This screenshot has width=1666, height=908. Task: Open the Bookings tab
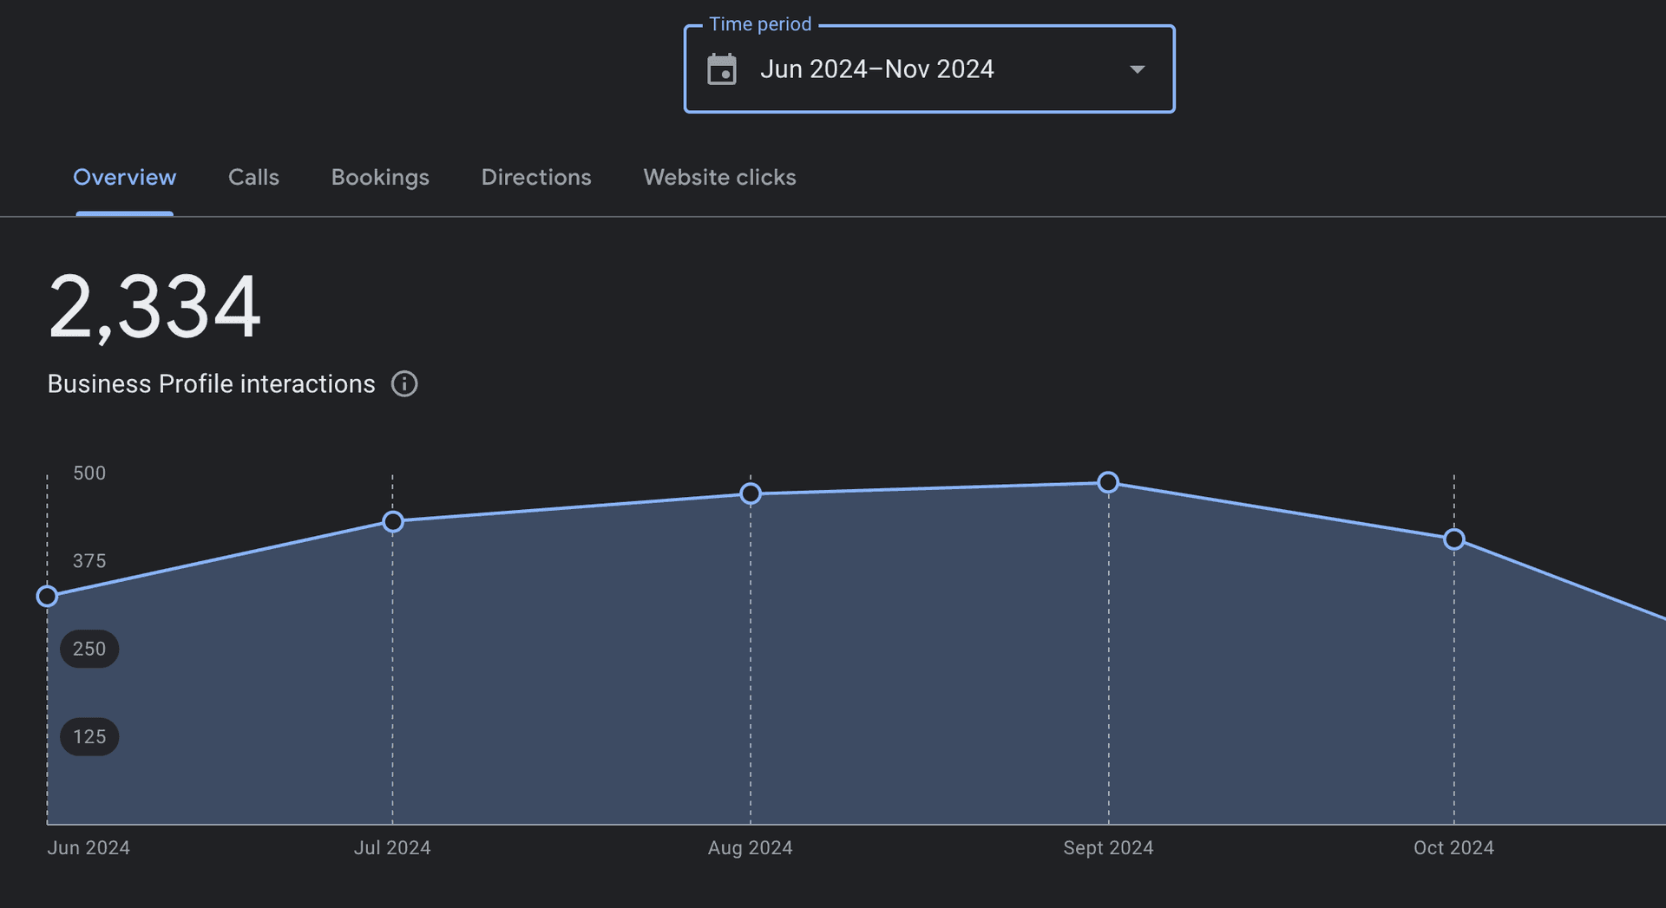(380, 177)
